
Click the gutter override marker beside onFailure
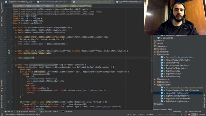[9, 102]
